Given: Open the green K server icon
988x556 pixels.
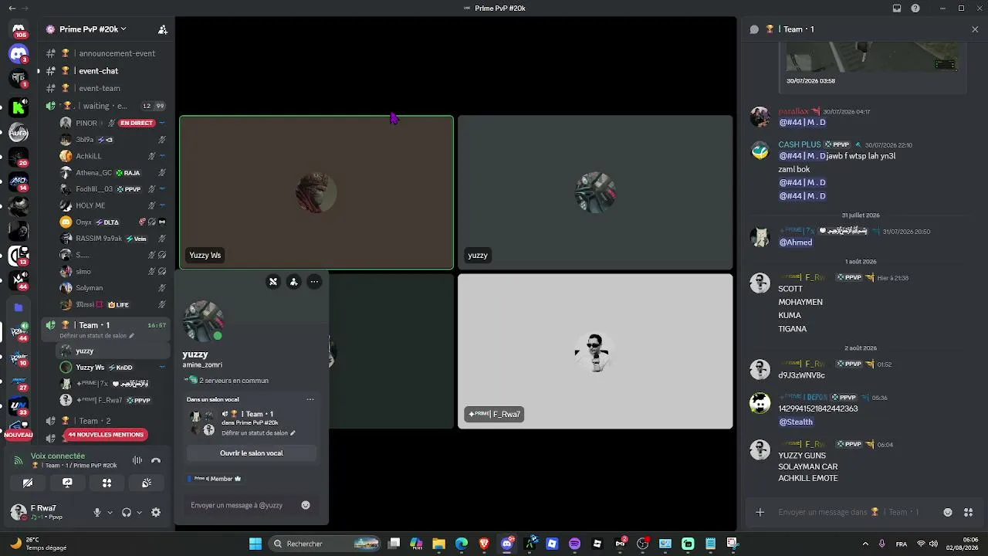Looking at the screenshot, I should click(19, 107).
